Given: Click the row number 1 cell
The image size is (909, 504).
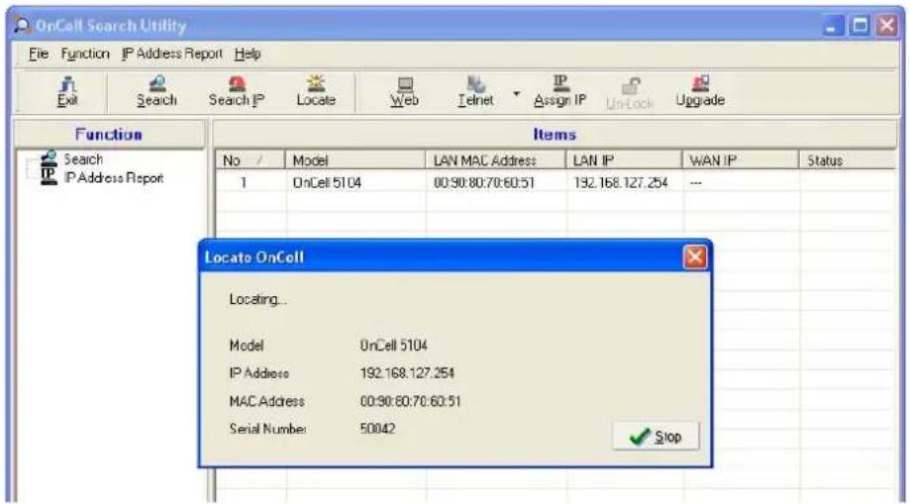Looking at the screenshot, I should [244, 183].
